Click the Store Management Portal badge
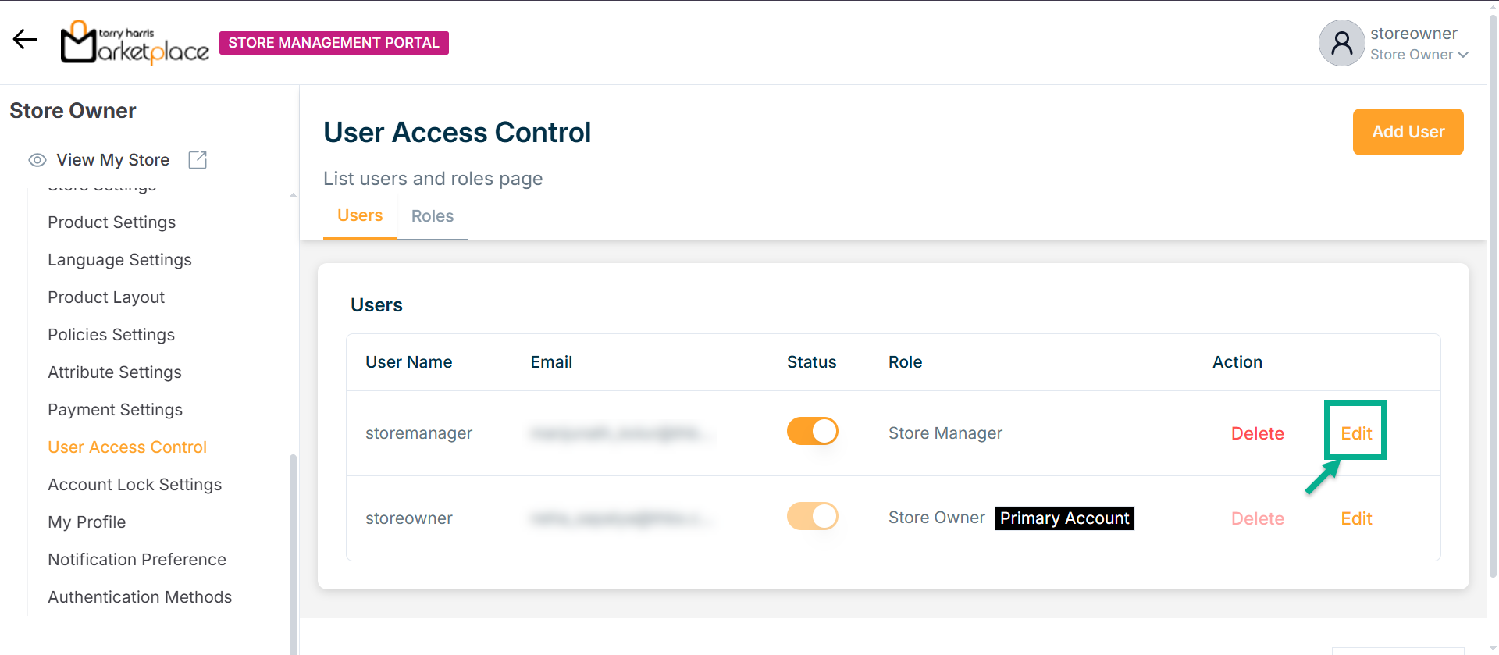 tap(333, 43)
